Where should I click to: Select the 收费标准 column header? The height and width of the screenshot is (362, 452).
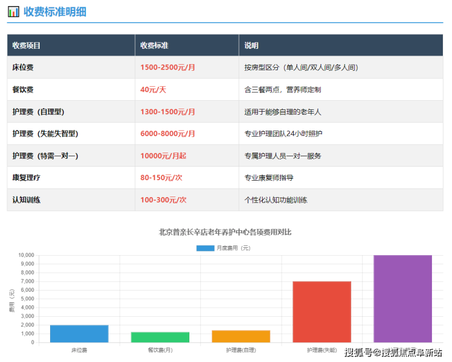pyautogui.click(x=154, y=46)
